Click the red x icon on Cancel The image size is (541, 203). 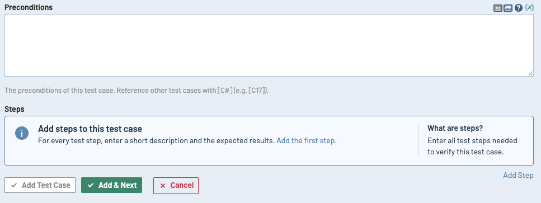[x=163, y=186]
